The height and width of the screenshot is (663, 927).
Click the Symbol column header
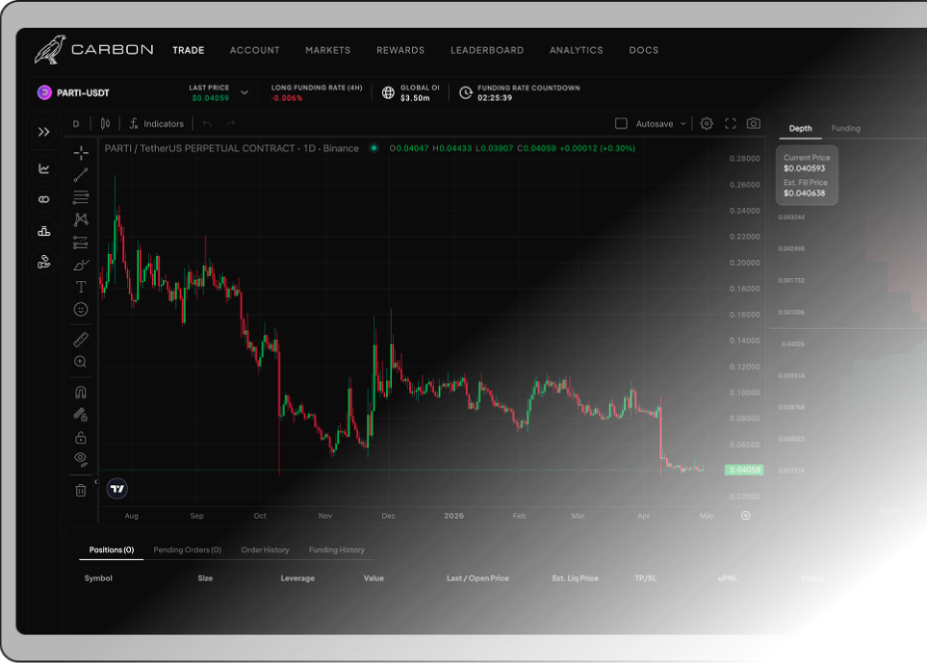98,578
